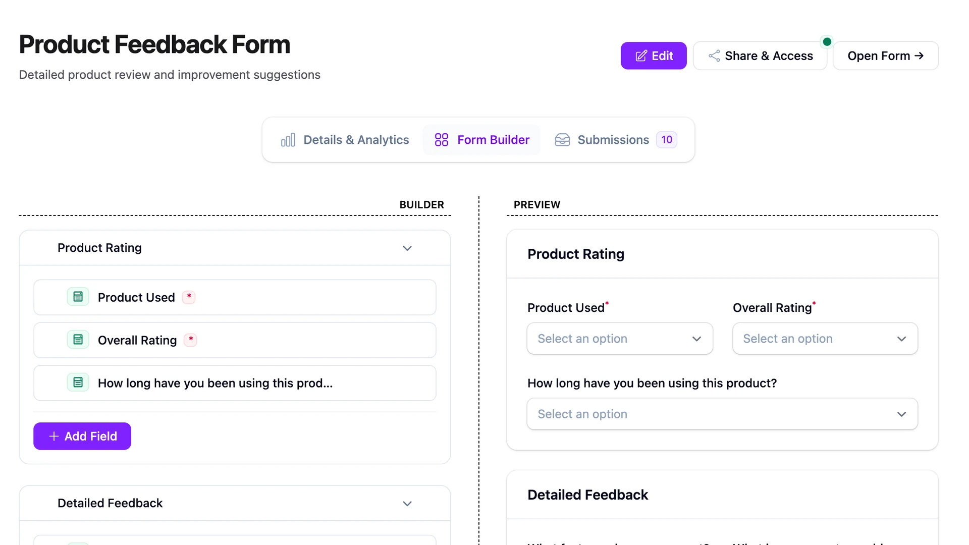
Task: Click the inbox icon beside Submissions
Action: (x=562, y=140)
